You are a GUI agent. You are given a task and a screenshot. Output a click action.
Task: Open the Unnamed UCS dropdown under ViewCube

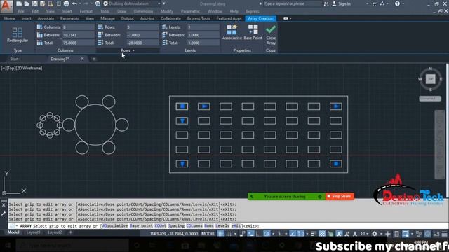pyautogui.click(x=430, y=99)
